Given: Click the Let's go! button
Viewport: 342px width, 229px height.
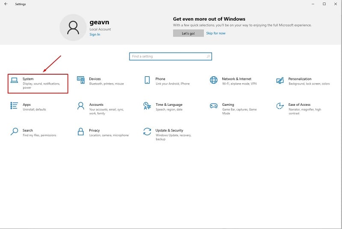Looking at the screenshot, I should pyautogui.click(x=188, y=33).
